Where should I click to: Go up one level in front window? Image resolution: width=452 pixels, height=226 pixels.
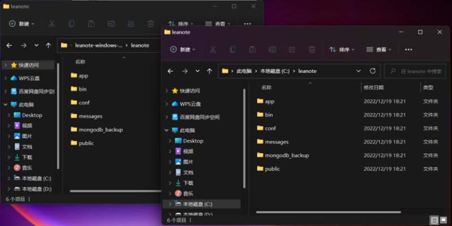209,71
